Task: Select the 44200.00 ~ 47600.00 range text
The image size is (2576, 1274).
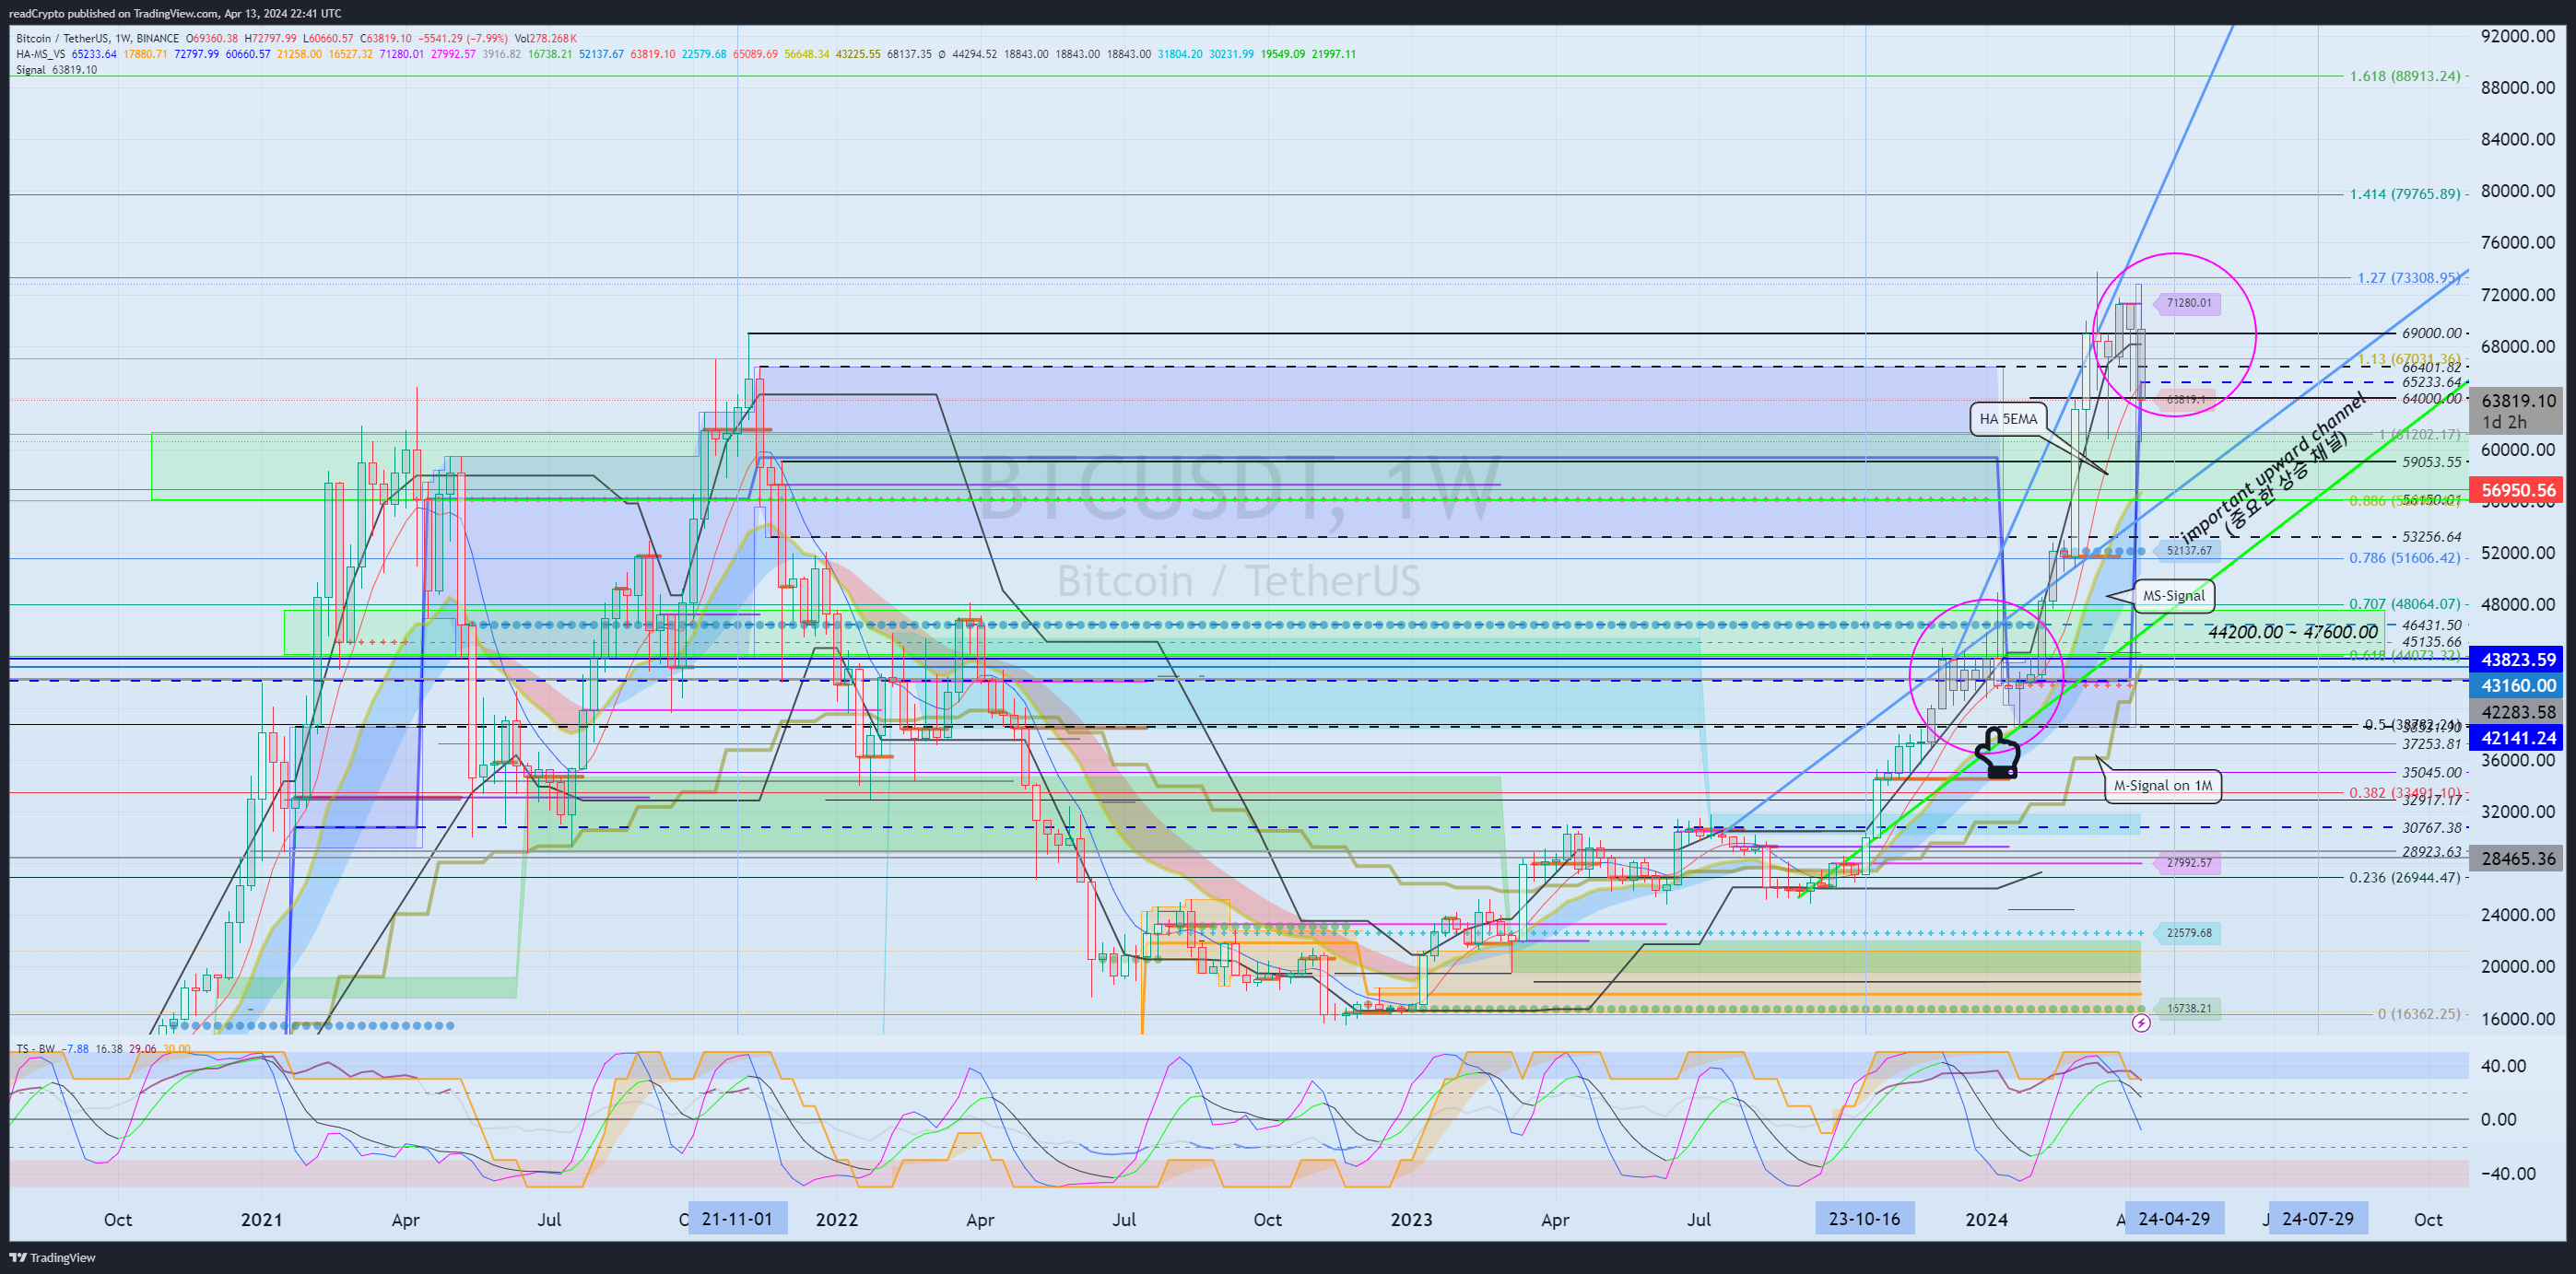Action: tap(2293, 632)
